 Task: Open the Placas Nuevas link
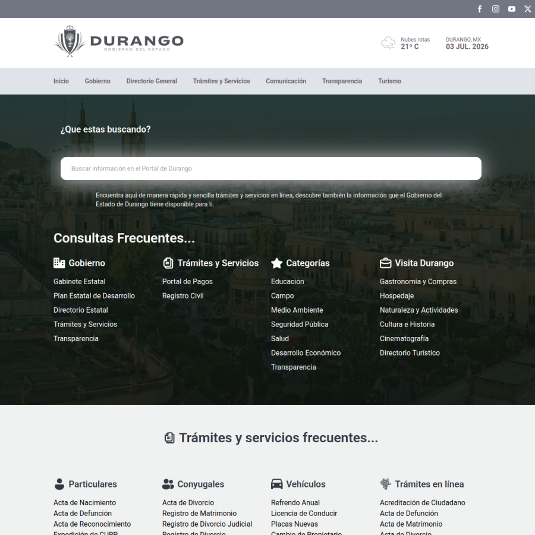click(x=294, y=524)
